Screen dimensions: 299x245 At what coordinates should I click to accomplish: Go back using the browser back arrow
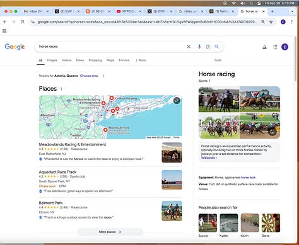click(x=5, y=22)
